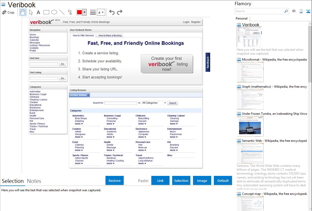Image resolution: width=312 pixels, height=211 pixels.
Task: Click the Restore button
Action: (115, 181)
